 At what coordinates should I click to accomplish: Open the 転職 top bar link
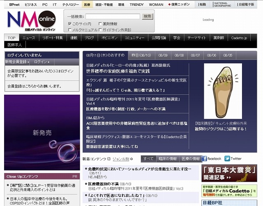click(x=202, y=5)
